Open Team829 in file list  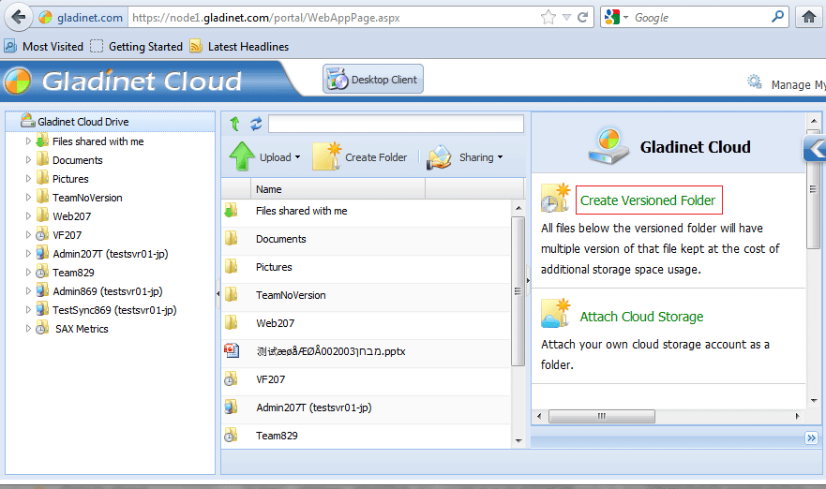278,436
